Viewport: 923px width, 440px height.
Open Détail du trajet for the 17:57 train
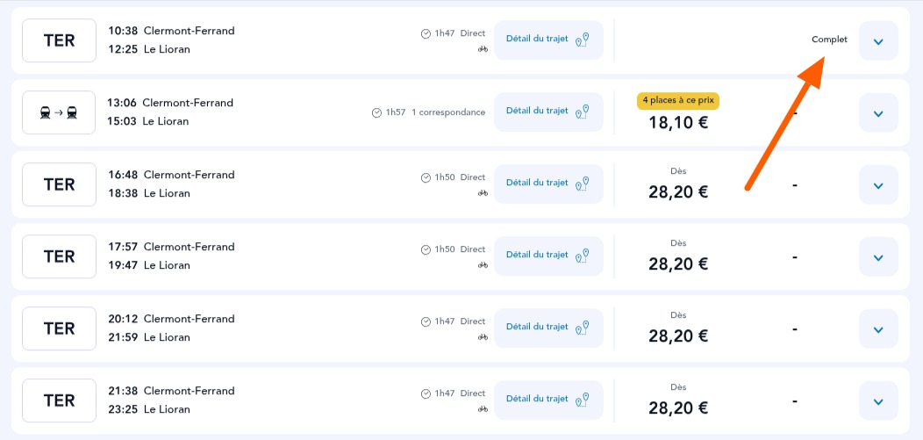coord(548,256)
